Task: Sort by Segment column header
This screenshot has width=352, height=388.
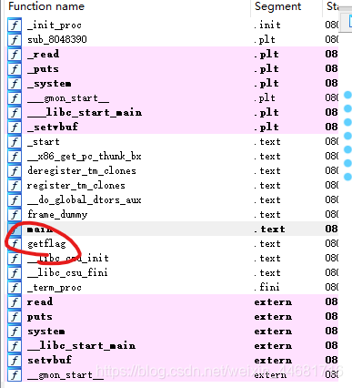Action: (278, 6)
